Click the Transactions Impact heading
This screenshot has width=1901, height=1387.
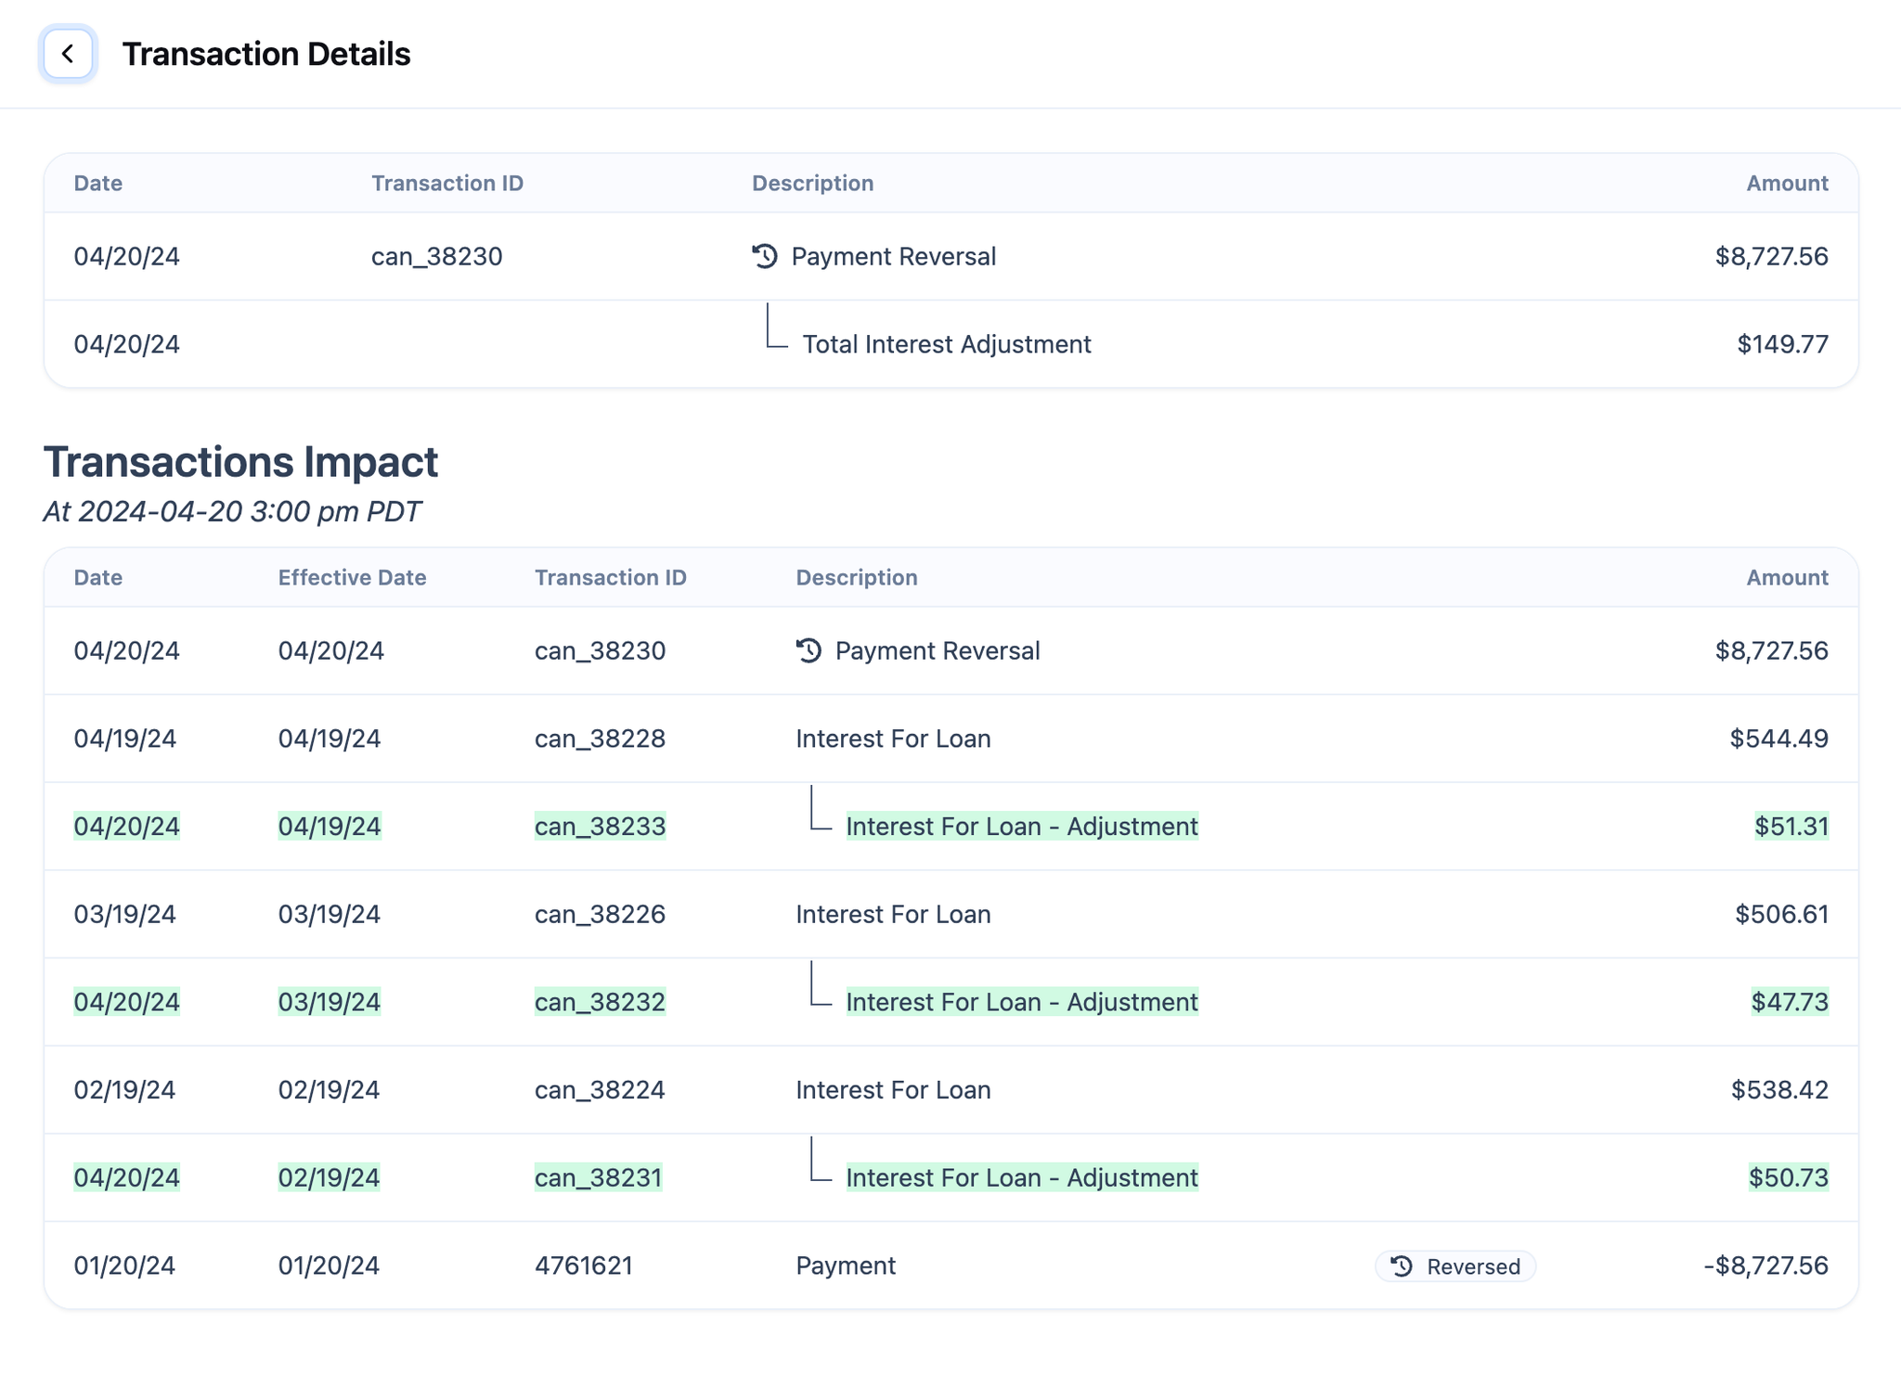click(240, 462)
